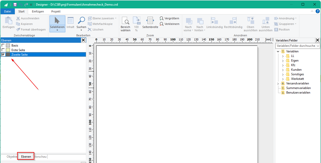This screenshot has height=163, width=321.
Task: Click Vergrößern zoom in
Action: coord(169,18)
